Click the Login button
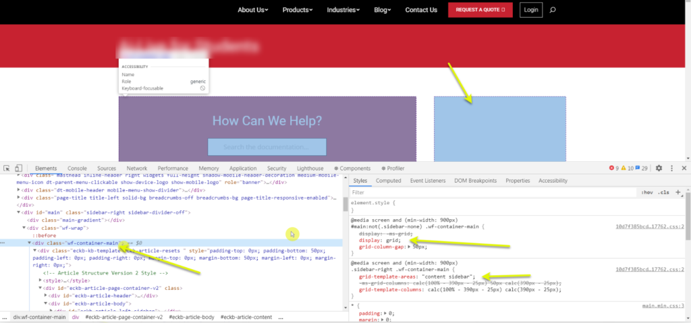Screen dimensions: 691x323 tap(531, 10)
